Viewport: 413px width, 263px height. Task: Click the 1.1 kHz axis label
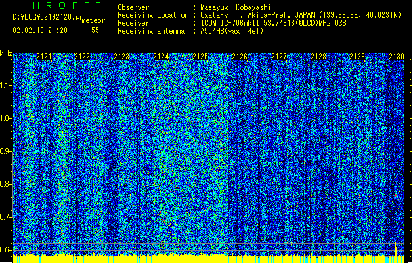tap(5, 86)
